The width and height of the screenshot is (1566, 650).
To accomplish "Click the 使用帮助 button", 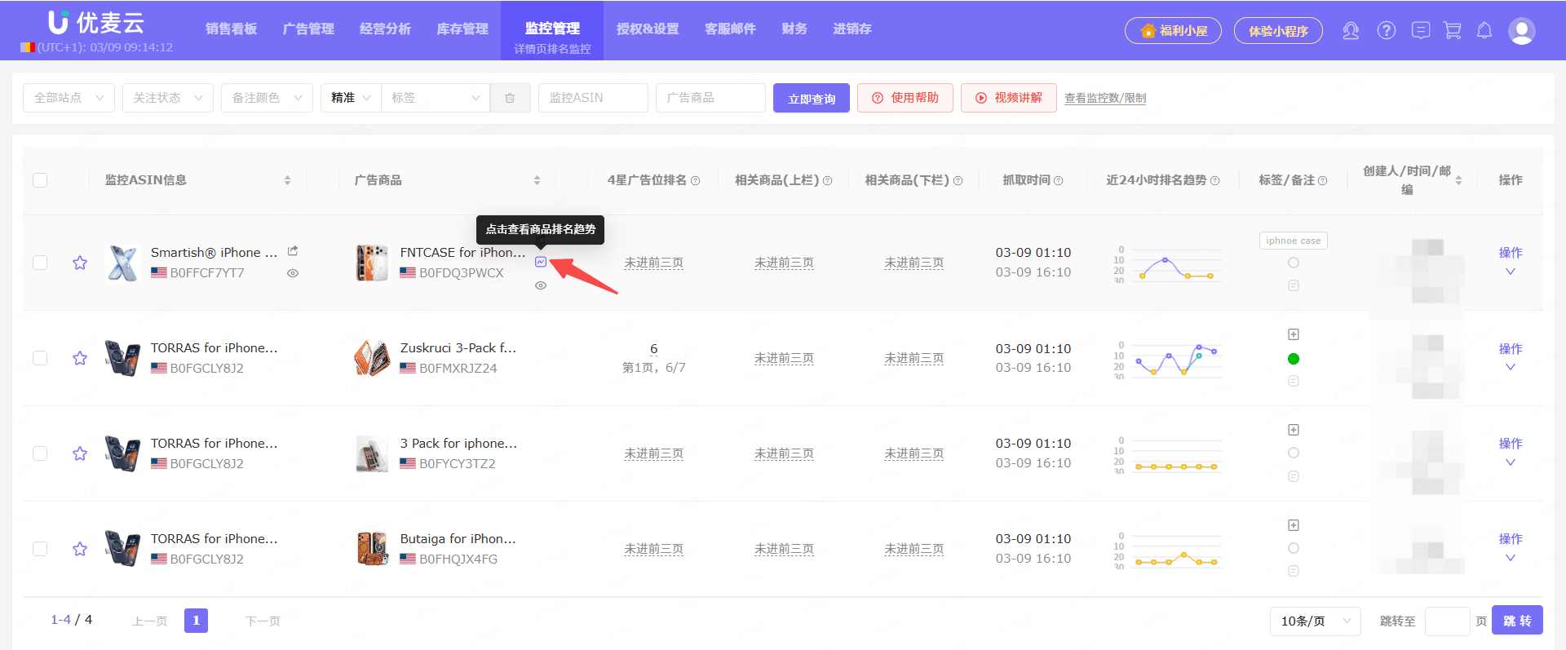I will coord(905,98).
